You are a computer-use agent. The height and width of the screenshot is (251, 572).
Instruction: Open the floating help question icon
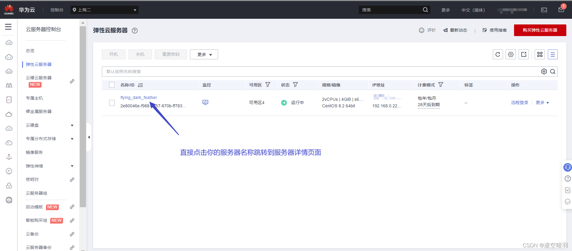pyautogui.click(x=568, y=179)
